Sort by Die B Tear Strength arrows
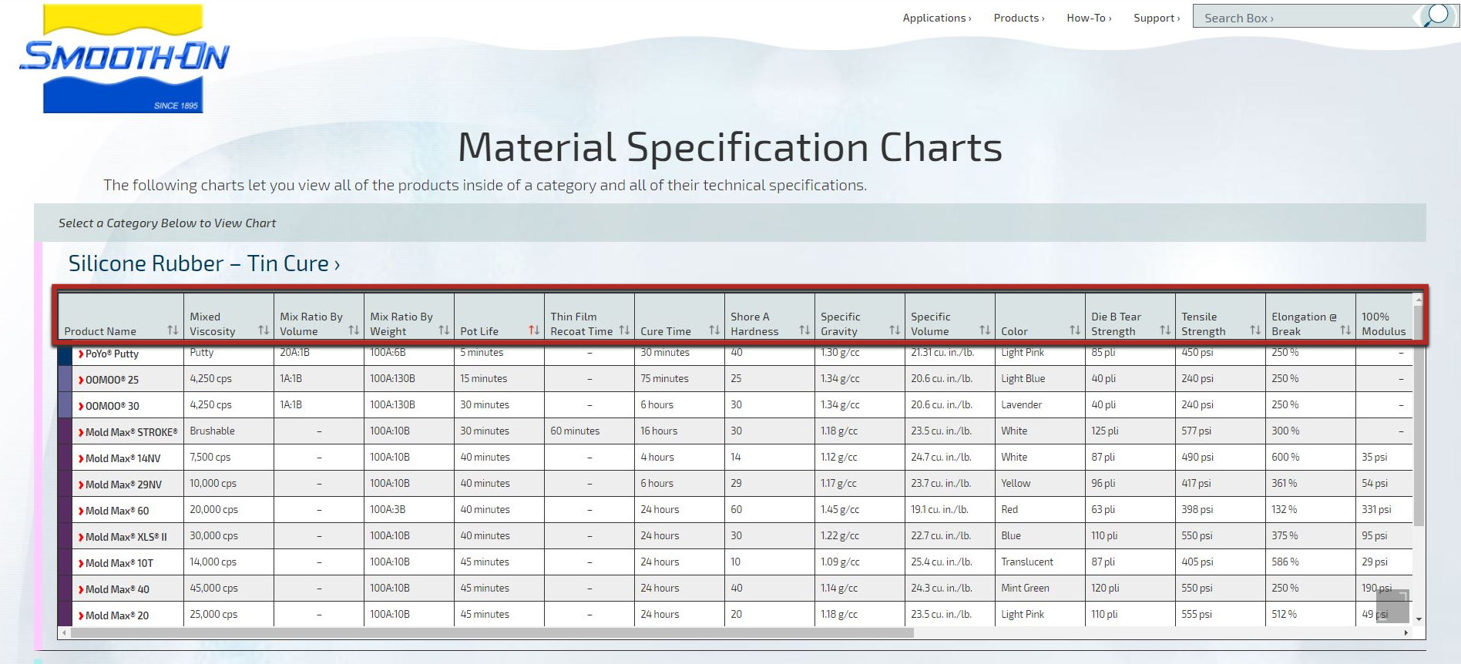The width and height of the screenshot is (1461, 664). [x=1165, y=330]
